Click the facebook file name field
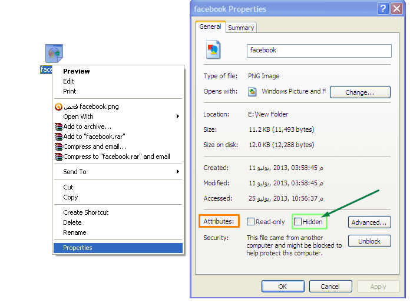Image resolution: width=410 pixels, height=303 pixels. pyautogui.click(x=319, y=51)
